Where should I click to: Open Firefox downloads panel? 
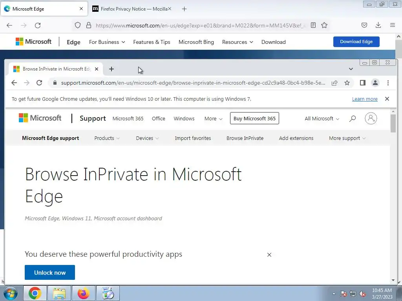(x=378, y=25)
